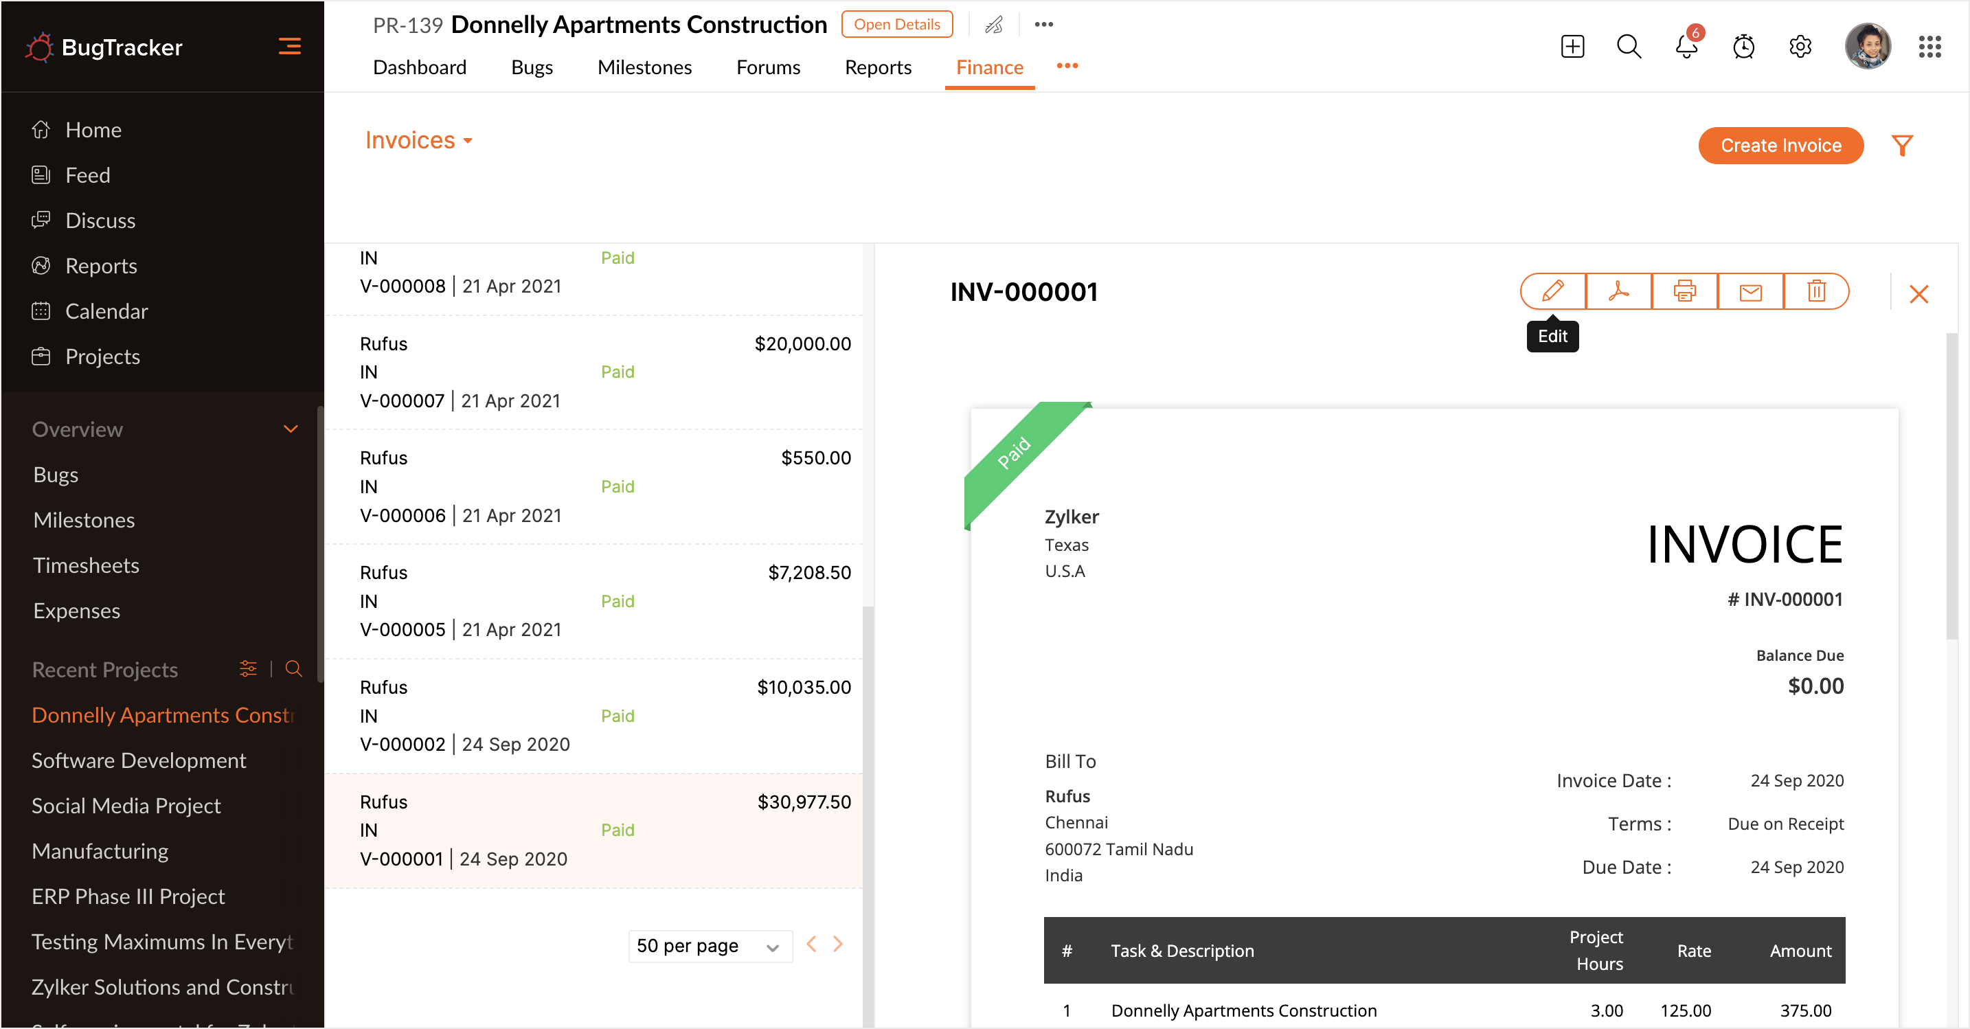Image resolution: width=1970 pixels, height=1029 pixels.
Task: Export the invoice using the PDF icon
Action: [x=1618, y=291]
